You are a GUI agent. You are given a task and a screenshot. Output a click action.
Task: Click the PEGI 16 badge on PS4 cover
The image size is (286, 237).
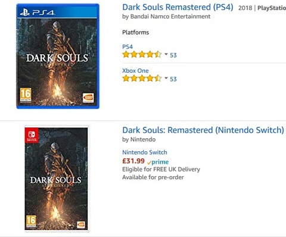tap(26, 95)
